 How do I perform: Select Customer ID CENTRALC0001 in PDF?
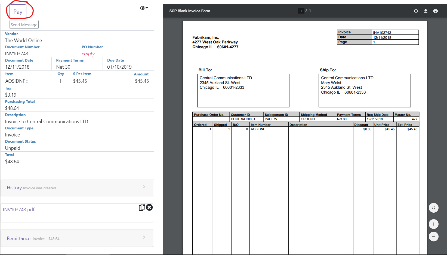click(x=243, y=119)
